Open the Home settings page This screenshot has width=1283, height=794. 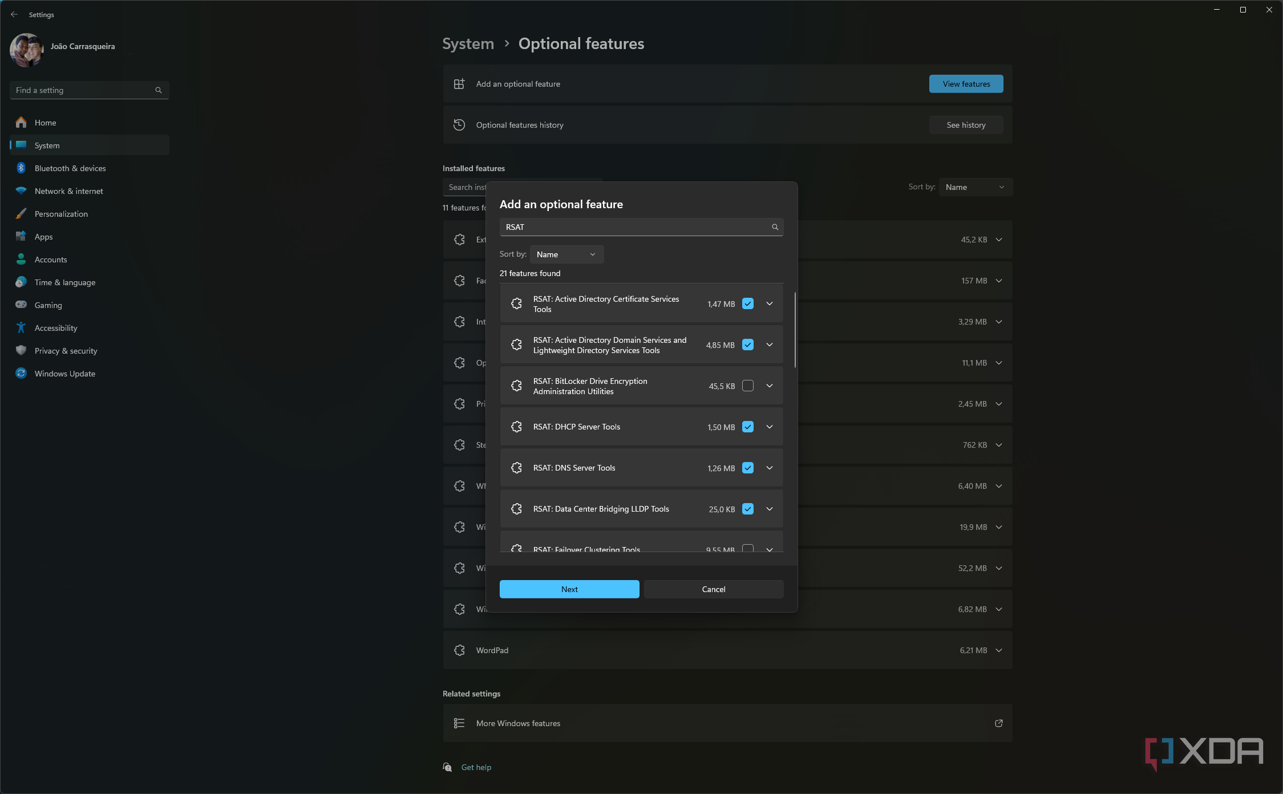[x=90, y=122]
